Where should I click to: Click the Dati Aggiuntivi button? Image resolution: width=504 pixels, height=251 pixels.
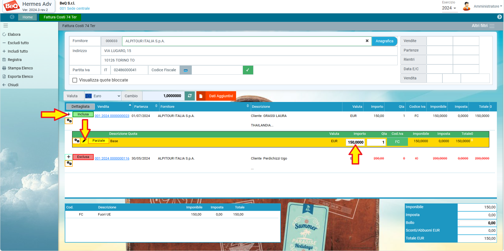221,96
